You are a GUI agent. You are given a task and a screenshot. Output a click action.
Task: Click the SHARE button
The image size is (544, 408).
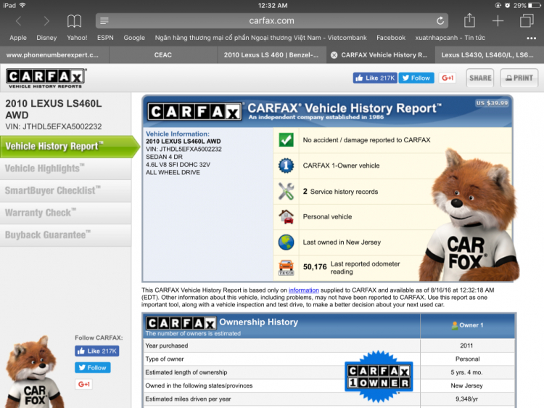tap(480, 78)
